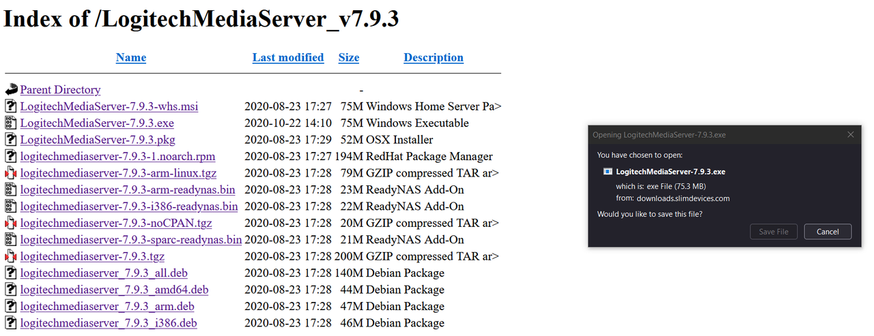
Task: Click the compressed icon beside logitechmediaserver-7.9.3.tgz
Action: pos(11,256)
